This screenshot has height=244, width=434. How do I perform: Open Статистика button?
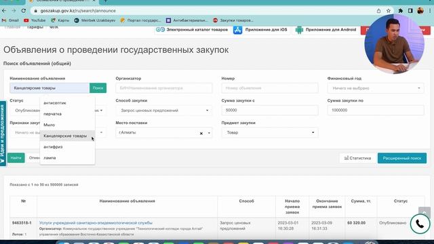click(x=357, y=158)
